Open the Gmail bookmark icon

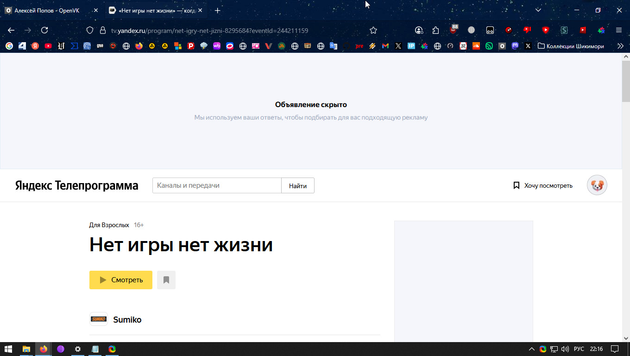(385, 46)
